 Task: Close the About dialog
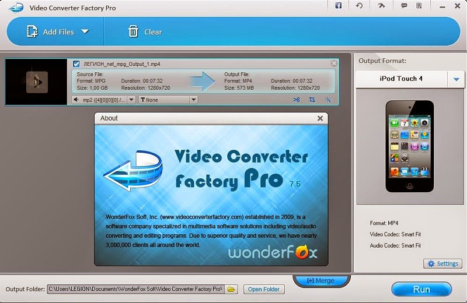320,118
